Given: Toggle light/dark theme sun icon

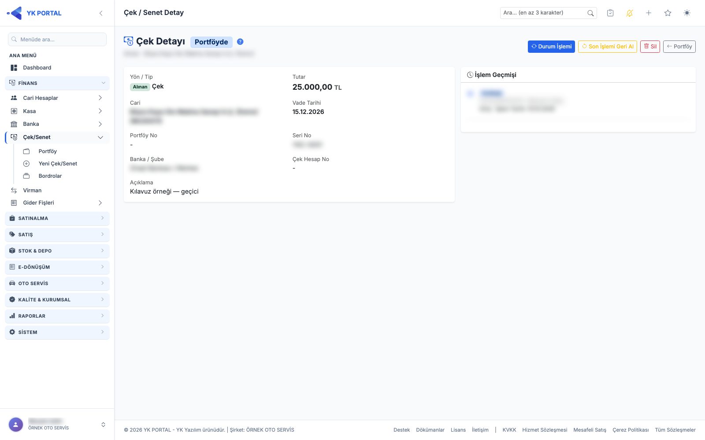Looking at the screenshot, I should point(687,13).
